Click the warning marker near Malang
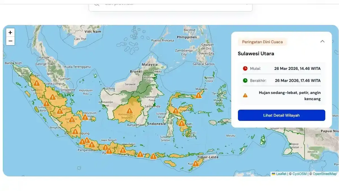This screenshot has width=339, height=191. tap(123, 150)
